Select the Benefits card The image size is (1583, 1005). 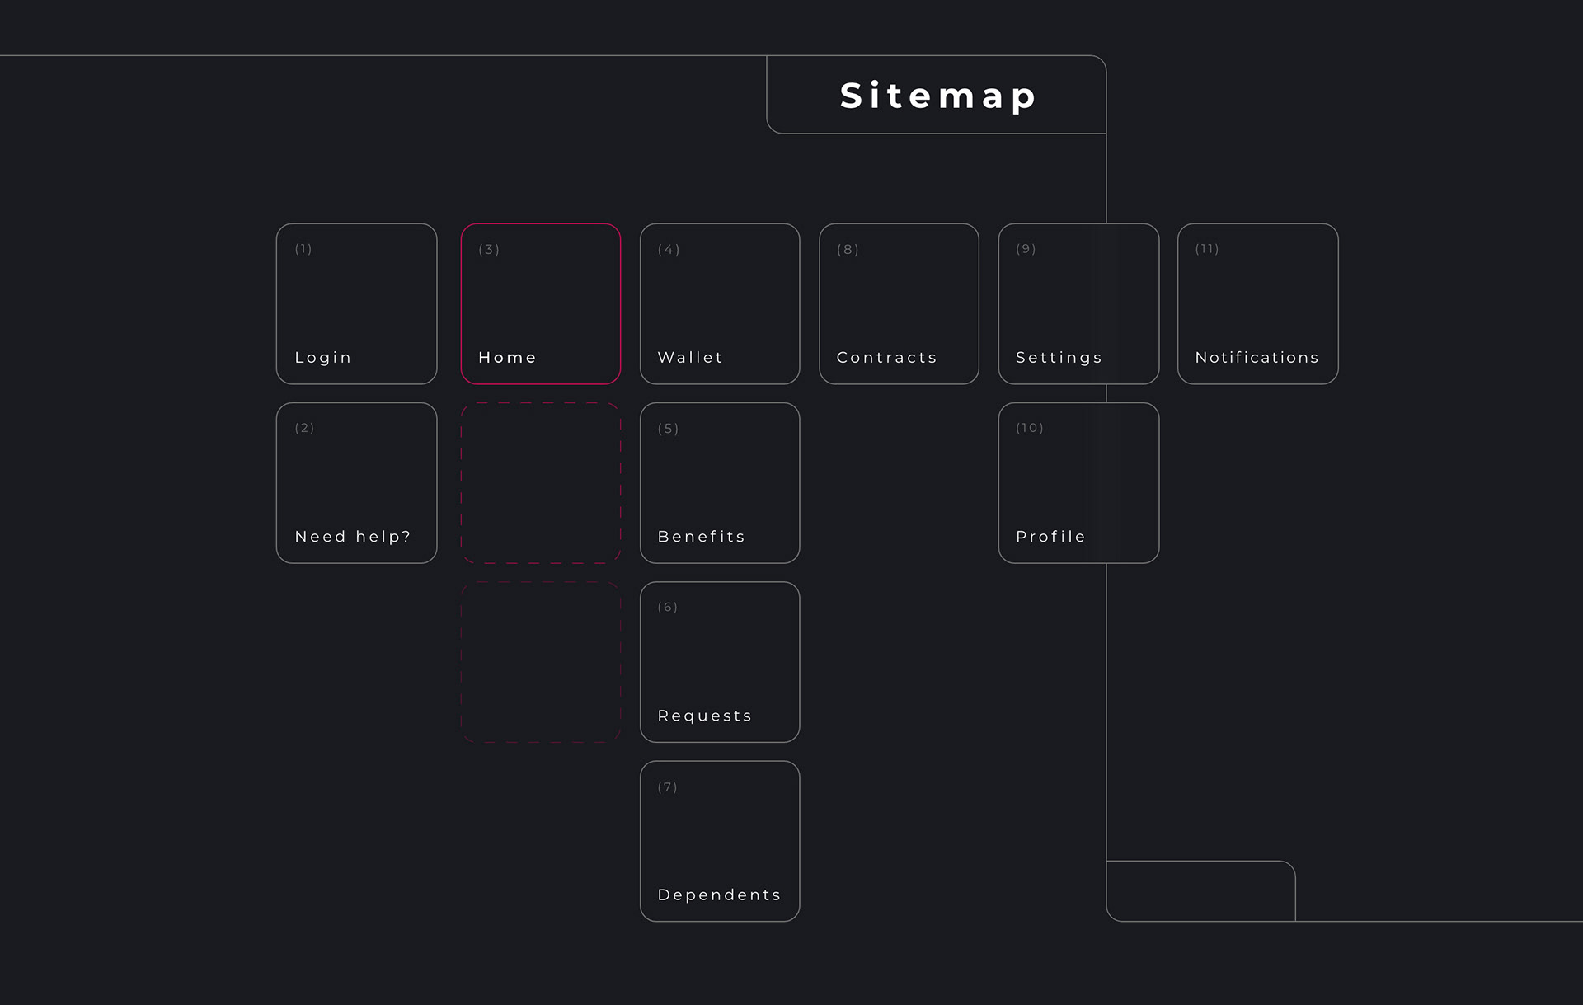click(719, 482)
